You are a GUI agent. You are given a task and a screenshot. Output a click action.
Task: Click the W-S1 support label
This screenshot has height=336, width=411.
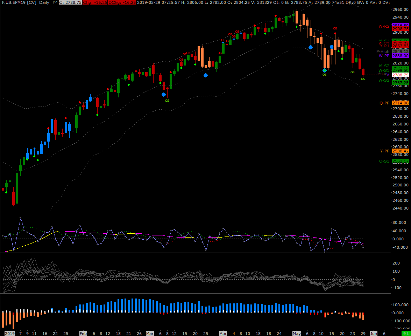pyautogui.click(x=384, y=70)
